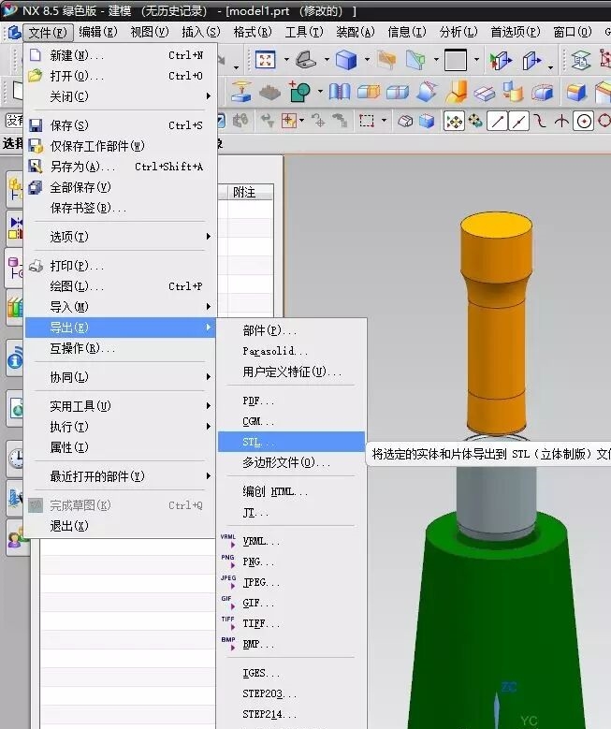Click the Split Body icon
This screenshot has width=611, height=729.
398,92
